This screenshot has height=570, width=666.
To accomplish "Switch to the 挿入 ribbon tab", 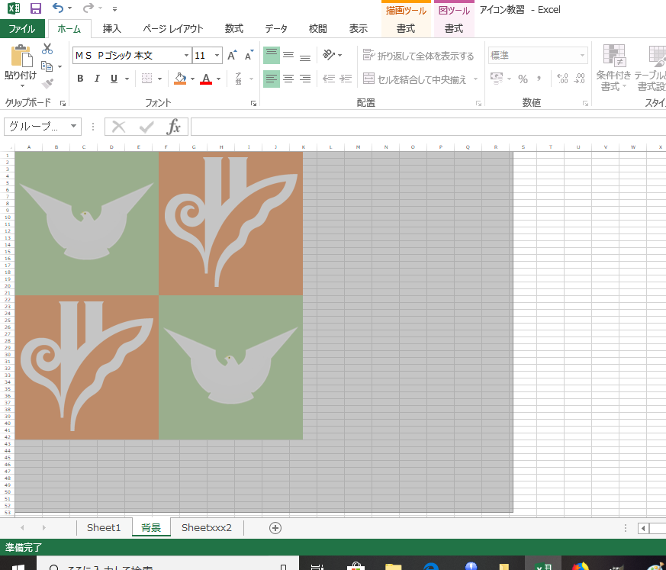I will 111,28.
